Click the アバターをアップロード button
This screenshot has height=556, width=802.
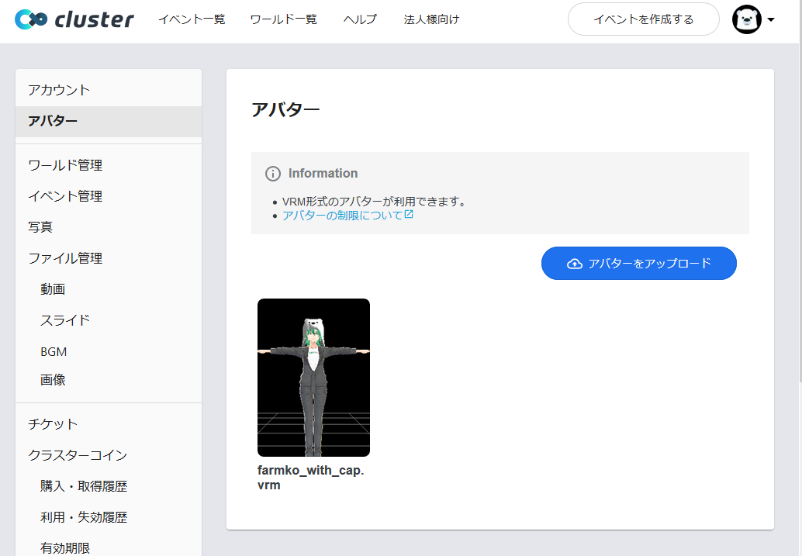tap(639, 264)
